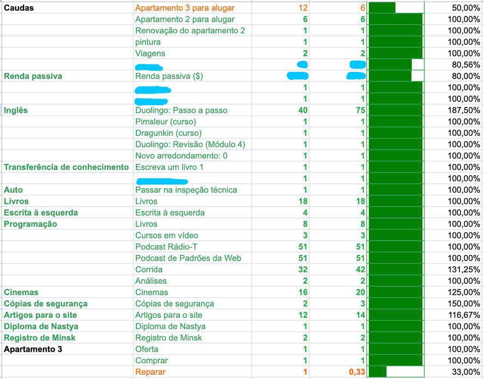Select the 'Corrida' cell
The width and height of the screenshot is (484, 379).
click(192, 269)
